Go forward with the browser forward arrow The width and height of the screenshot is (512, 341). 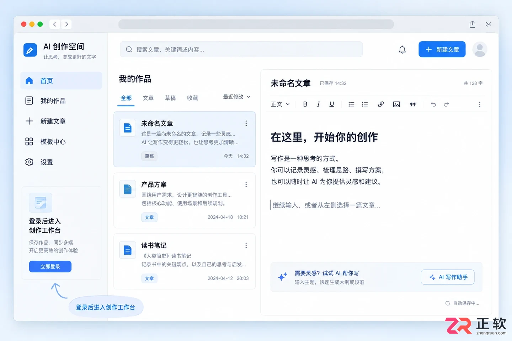(66, 24)
